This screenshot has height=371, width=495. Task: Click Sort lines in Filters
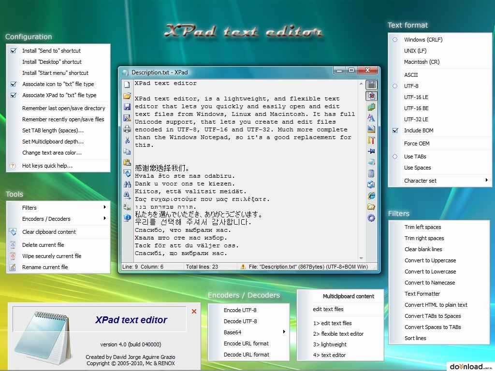click(439, 338)
